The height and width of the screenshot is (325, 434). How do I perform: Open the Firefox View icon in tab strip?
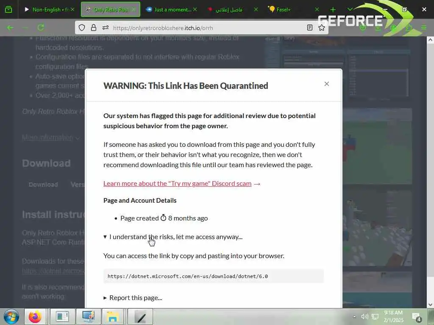[8, 10]
